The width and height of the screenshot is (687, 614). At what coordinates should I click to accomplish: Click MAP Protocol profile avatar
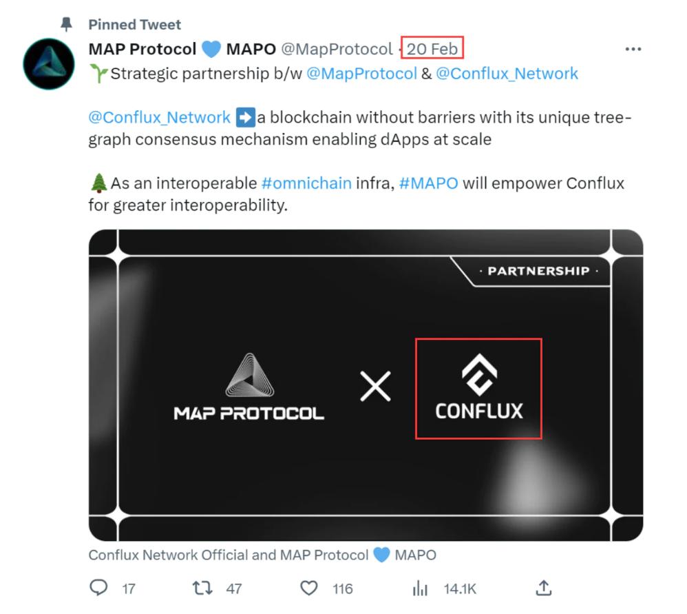(x=48, y=63)
